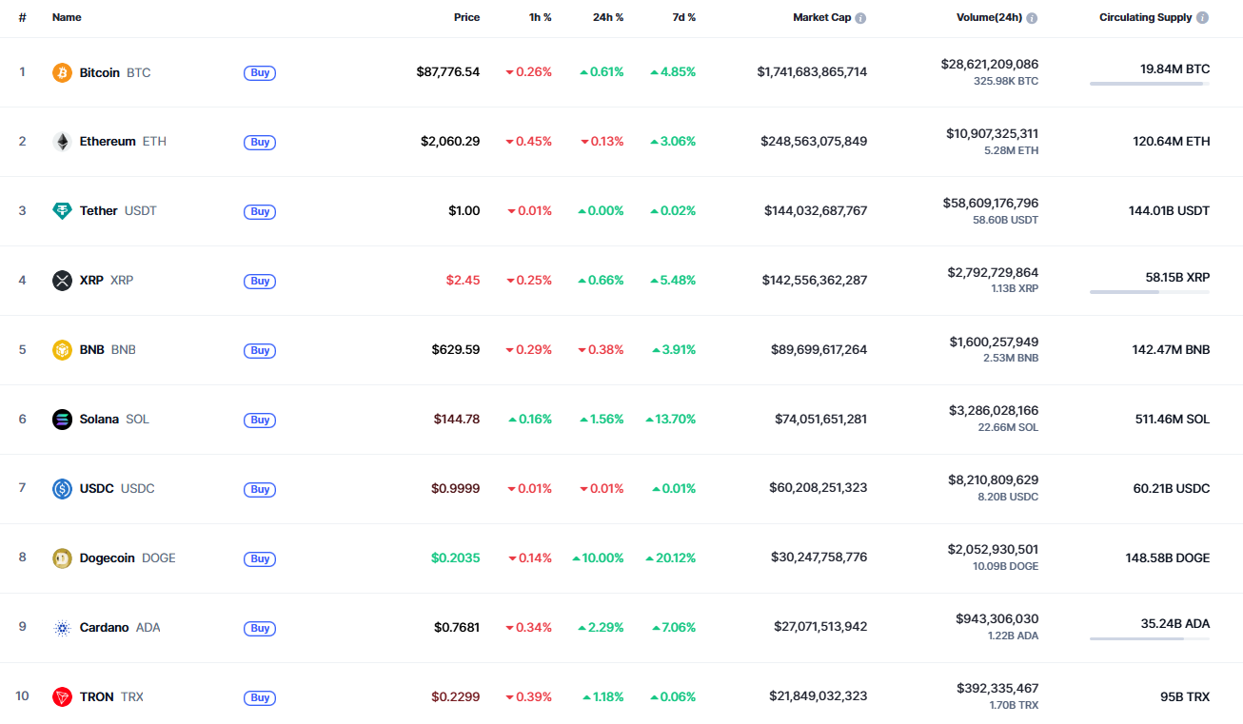Click the Solana logo icon
This screenshot has width=1243, height=724.
(62, 420)
